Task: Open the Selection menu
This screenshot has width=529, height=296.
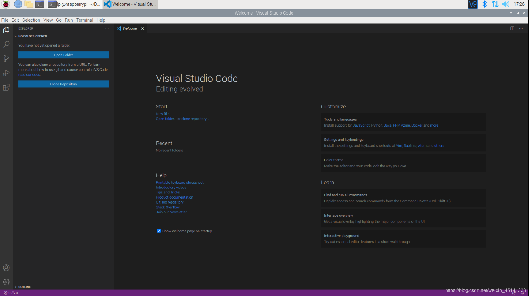Action: pyautogui.click(x=31, y=20)
